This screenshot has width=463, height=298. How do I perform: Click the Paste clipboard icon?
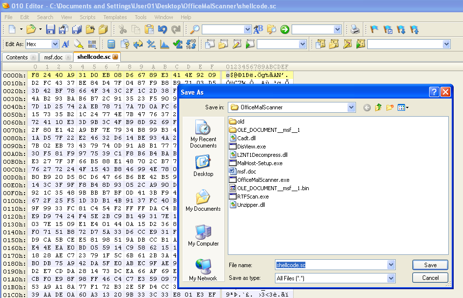pyautogui.click(x=149, y=29)
